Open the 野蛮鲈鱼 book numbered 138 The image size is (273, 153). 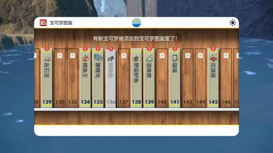[136, 78]
